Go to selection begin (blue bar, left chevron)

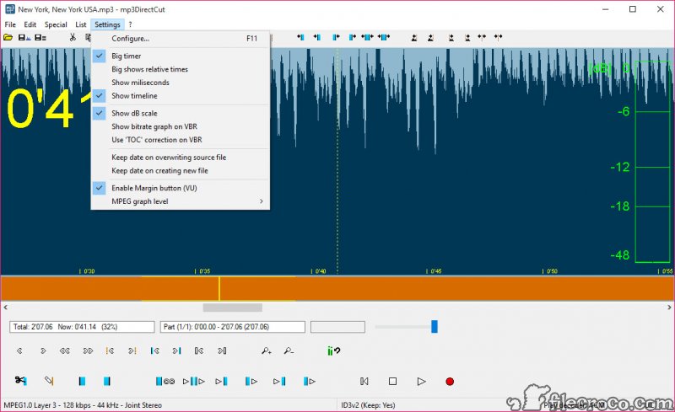(155, 351)
